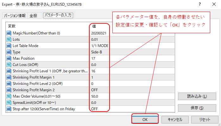The height and width of the screenshot is (126, 221).
Task: Click the キャンセル button
Action: pyautogui.click(x=175, y=120)
